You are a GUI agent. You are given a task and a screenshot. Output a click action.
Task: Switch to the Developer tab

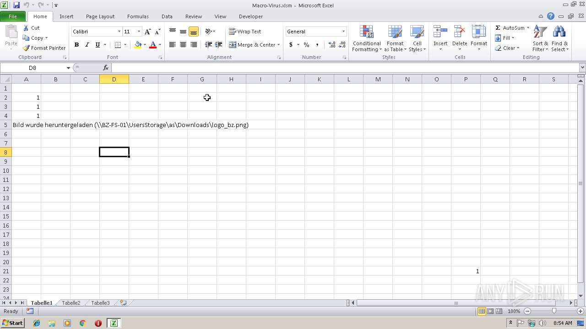[251, 16]
